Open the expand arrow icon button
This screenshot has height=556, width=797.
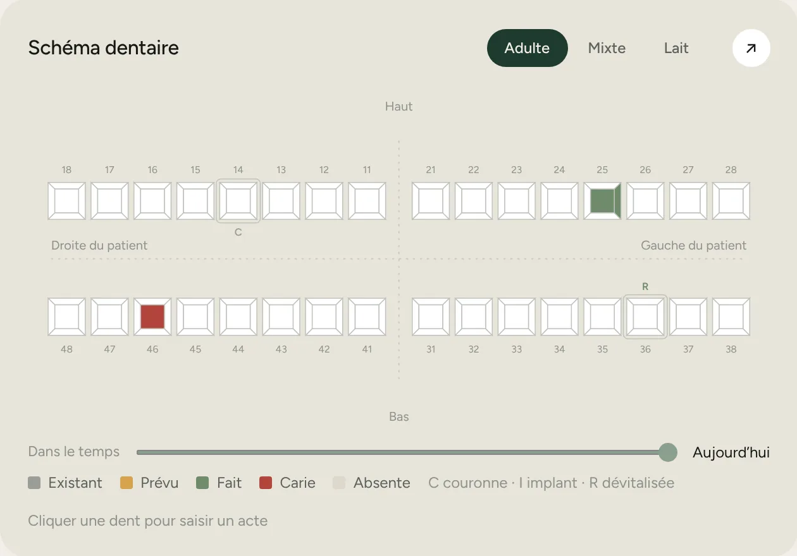pyautogui.click(x=751, y=48)
